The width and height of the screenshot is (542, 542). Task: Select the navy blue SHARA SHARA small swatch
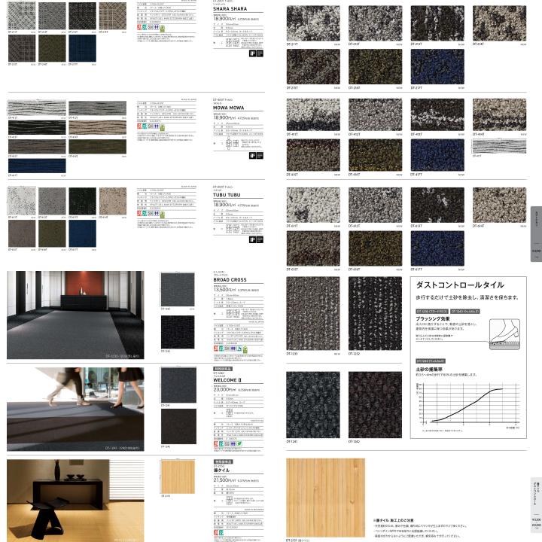pos(82,48)
